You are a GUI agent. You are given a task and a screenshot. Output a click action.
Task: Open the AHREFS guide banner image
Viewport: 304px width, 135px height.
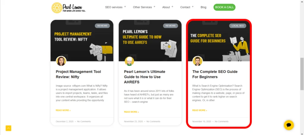pos(150,41)
